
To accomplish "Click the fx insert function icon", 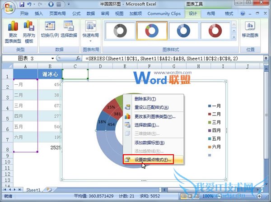I will pos(78,58).
